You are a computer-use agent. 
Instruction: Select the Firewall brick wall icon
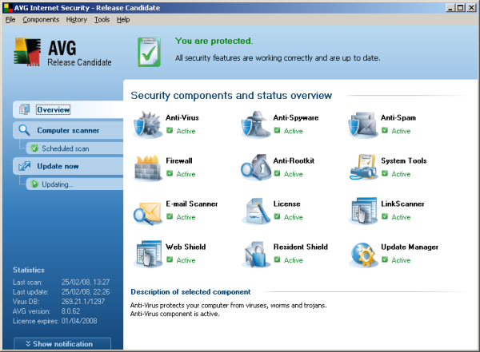[x=147, y=168]
